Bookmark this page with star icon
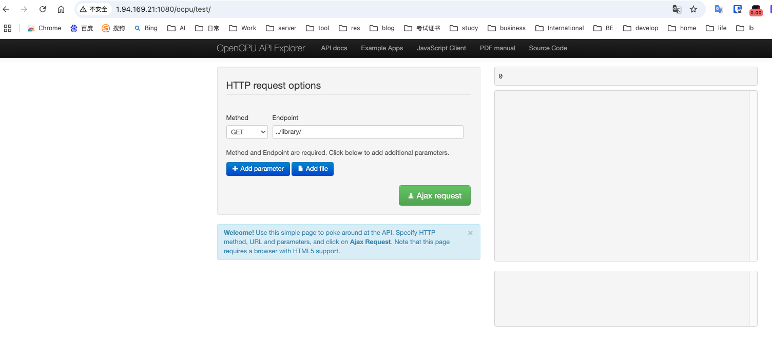 (693, 9)
